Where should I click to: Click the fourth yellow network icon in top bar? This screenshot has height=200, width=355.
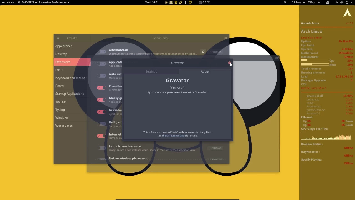click(181, 2)
